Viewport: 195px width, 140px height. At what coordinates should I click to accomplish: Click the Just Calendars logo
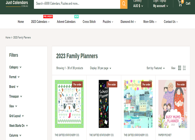click(17, 4)
